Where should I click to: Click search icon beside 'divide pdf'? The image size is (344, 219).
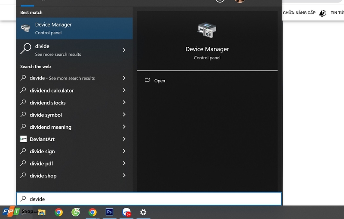[x=23, y=163]
